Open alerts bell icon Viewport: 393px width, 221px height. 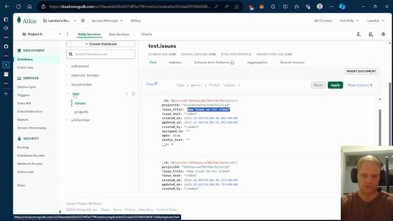click(x=383, y=34)
